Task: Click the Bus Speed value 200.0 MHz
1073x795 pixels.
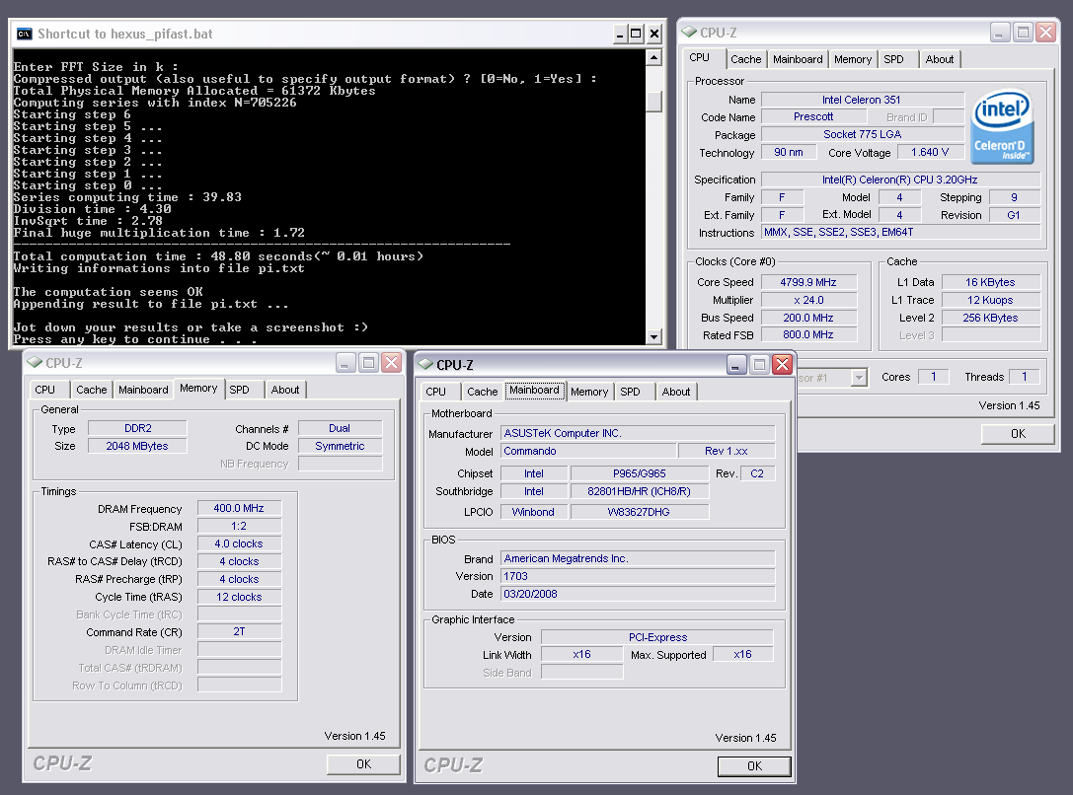Action: [808, 318]
